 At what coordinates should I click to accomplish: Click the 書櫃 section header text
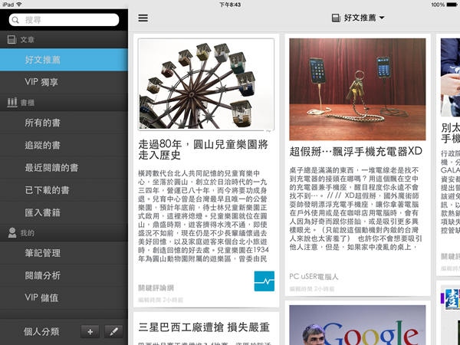coord(28,103)
